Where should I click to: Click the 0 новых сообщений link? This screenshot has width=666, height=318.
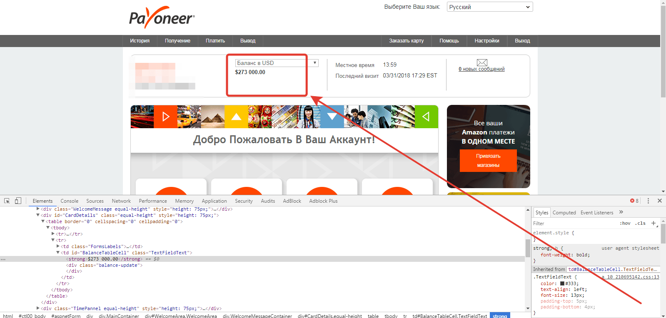coord(481,69)
